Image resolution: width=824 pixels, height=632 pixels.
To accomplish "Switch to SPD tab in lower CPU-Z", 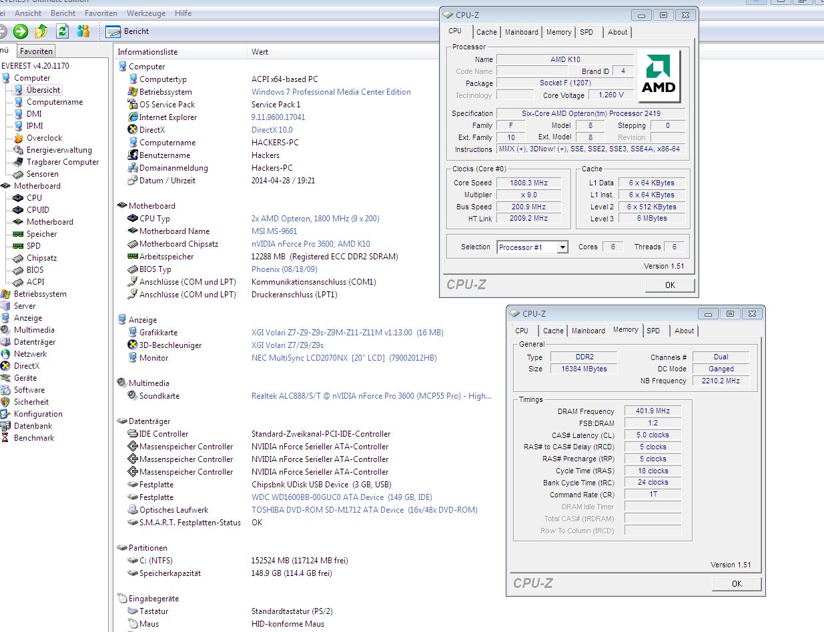I will [653, 331].
